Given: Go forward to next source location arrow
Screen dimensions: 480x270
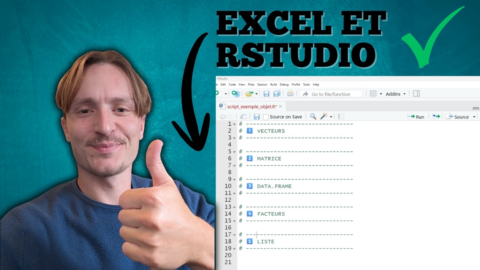Looking at the screenshot, I should tap(230, 117).
